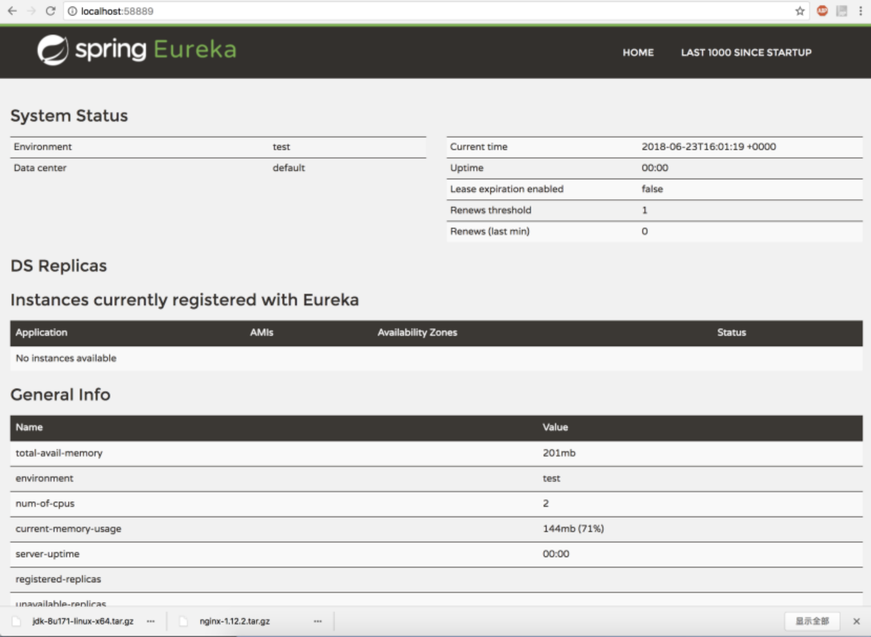Viewport: 871px width, 637px height.
Task: Click the show all downloads button
Action: tap(812, 621)
